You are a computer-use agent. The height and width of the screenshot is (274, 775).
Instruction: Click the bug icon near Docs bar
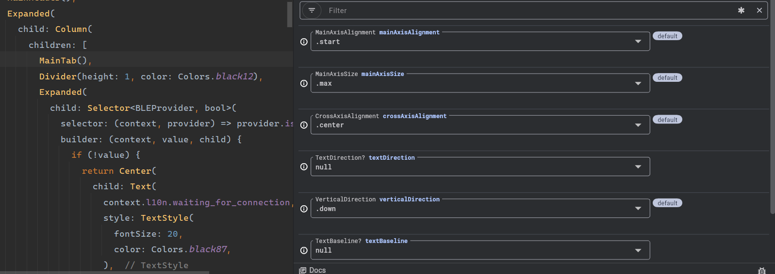(x=762, y=271)
